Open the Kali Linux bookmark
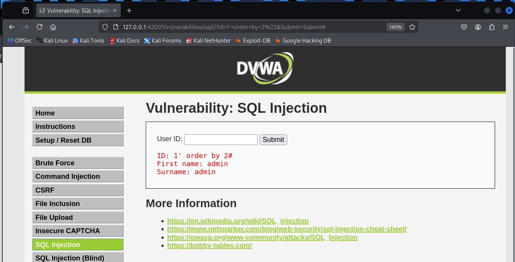This screenshot has height=262, width=515. click(52, 41)
